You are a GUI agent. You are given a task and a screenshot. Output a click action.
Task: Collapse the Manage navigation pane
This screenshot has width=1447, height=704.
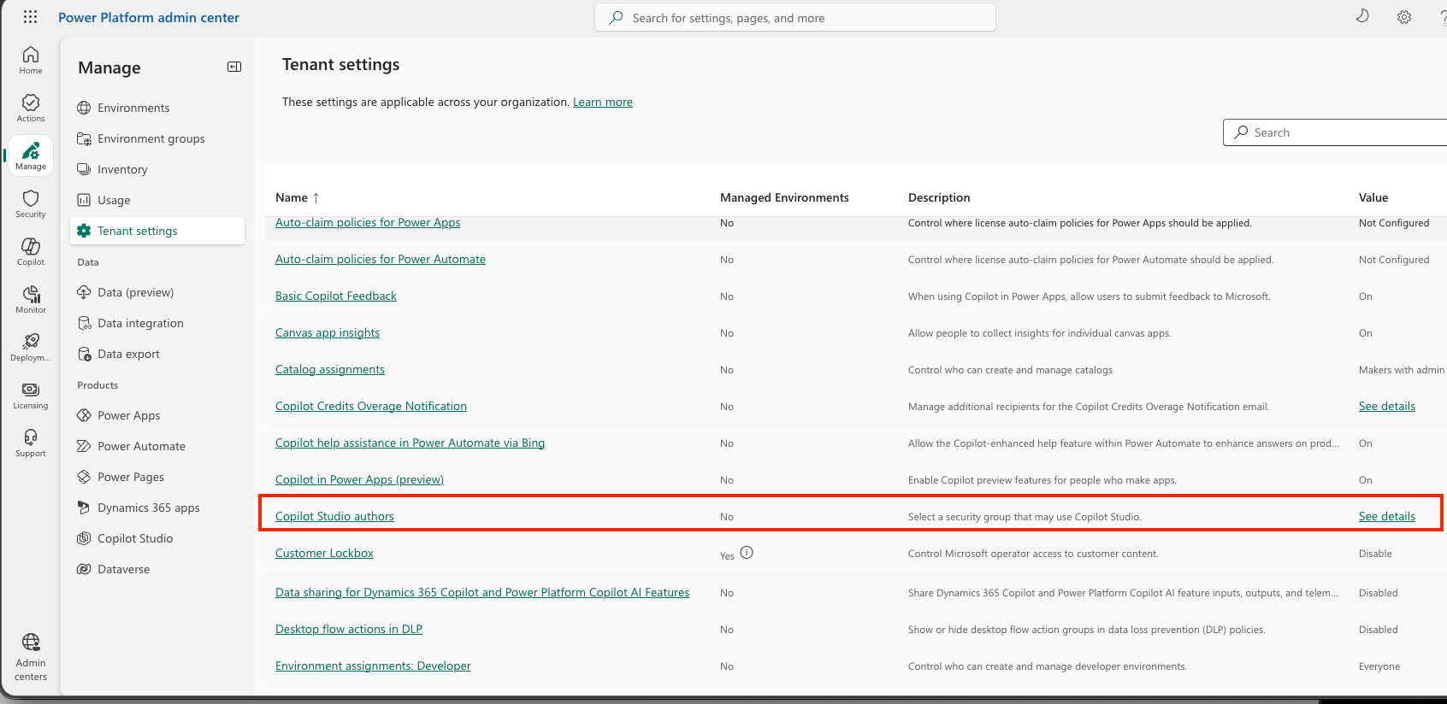234,67
